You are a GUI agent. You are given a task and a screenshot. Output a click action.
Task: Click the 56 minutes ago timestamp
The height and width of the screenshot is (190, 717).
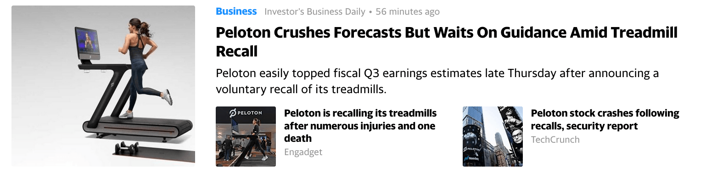[408, 11]
